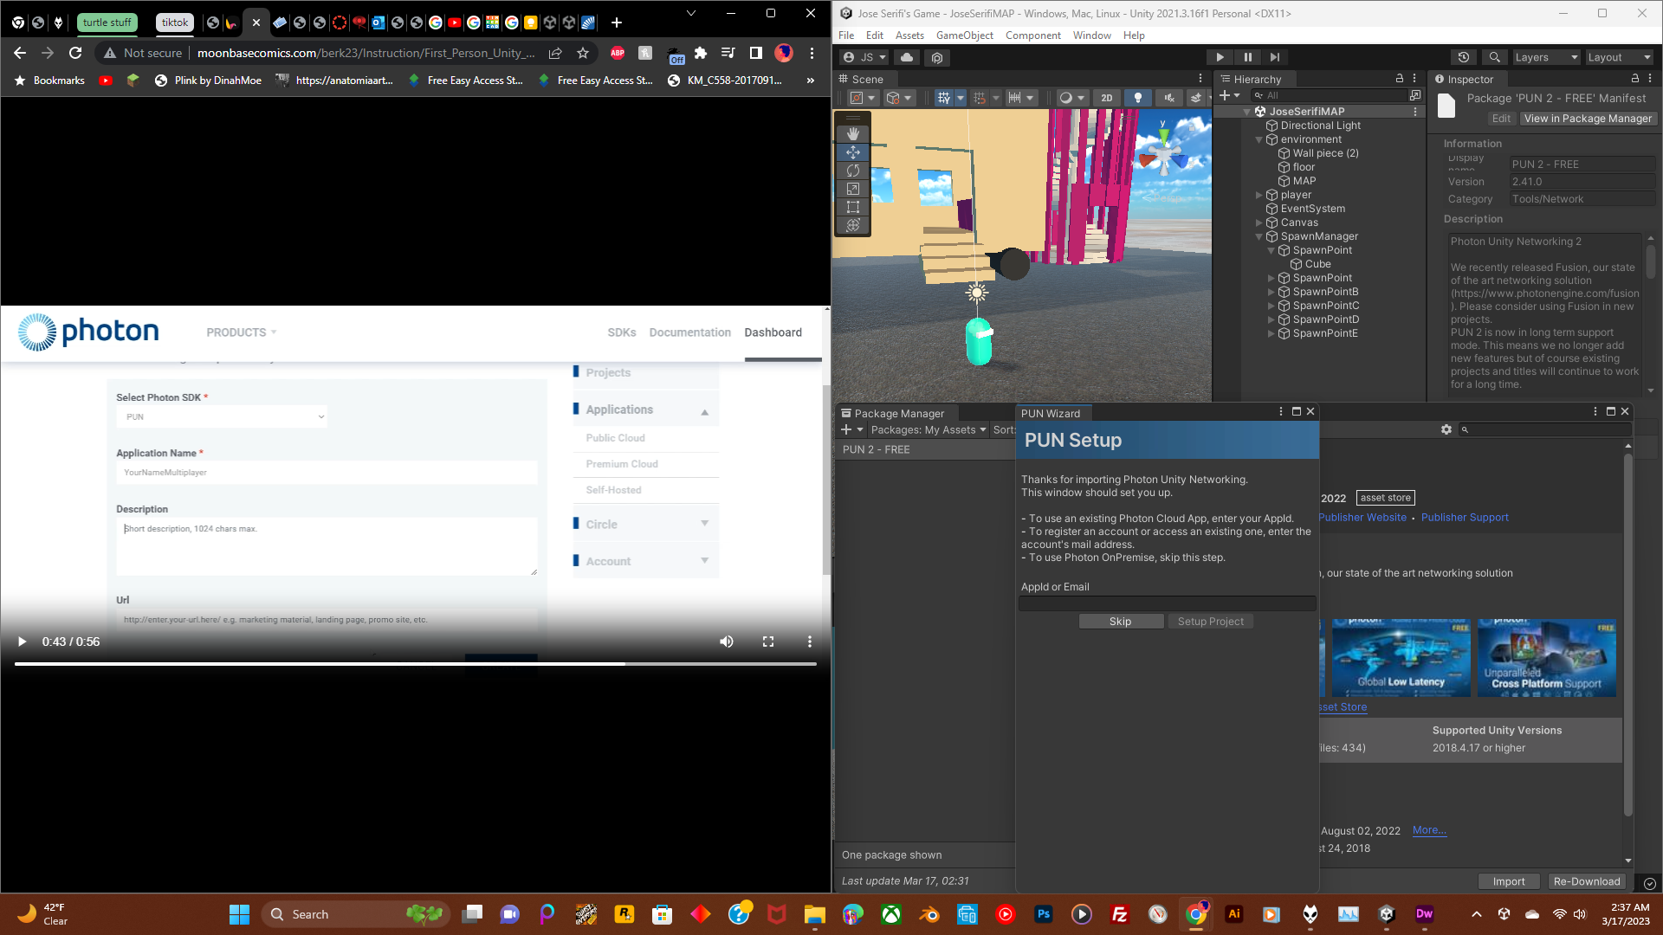
Task: Open the GameObject menu
Action: pos(964,35)
